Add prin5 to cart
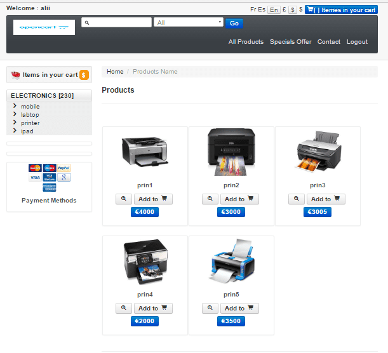The width and height of the screenshot is (388, 353). tap(239, 308)
